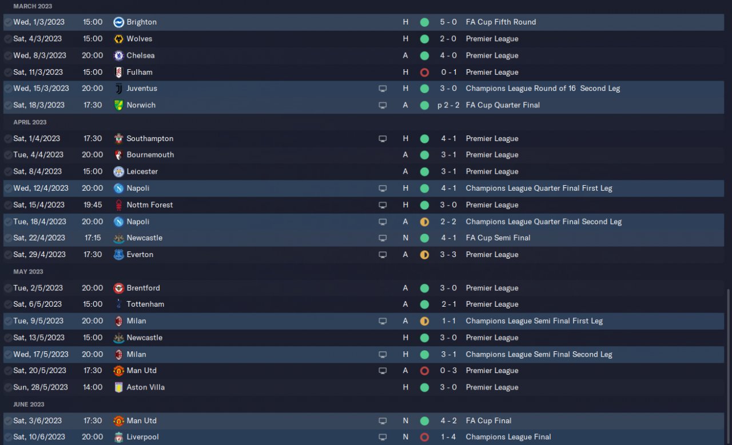Click the TV icon on the Southampton fixture

pos(383,139)
